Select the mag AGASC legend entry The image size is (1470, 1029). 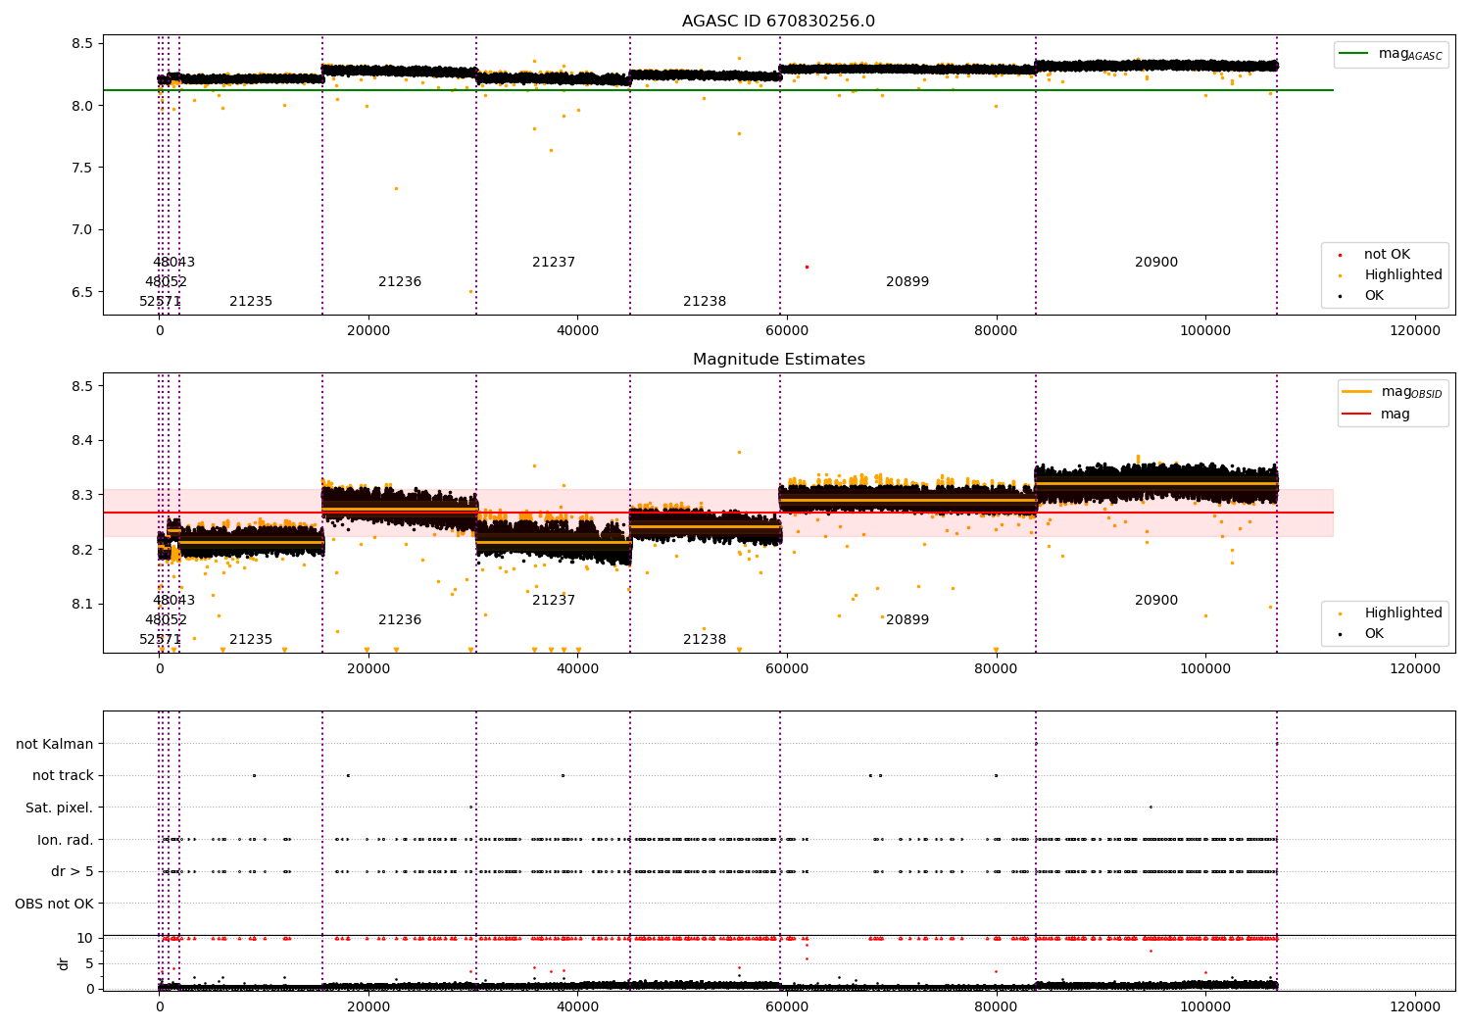(1391, 55)
